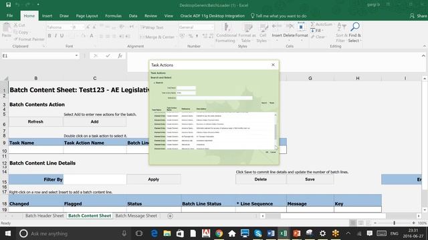Viewport: 428px width, 240px height.
Task: Open Format as Table gallery
Action: (247, 33)
